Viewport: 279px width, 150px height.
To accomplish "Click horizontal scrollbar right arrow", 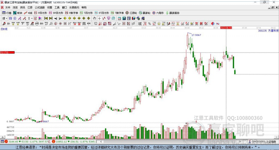I will coord(240,142).
